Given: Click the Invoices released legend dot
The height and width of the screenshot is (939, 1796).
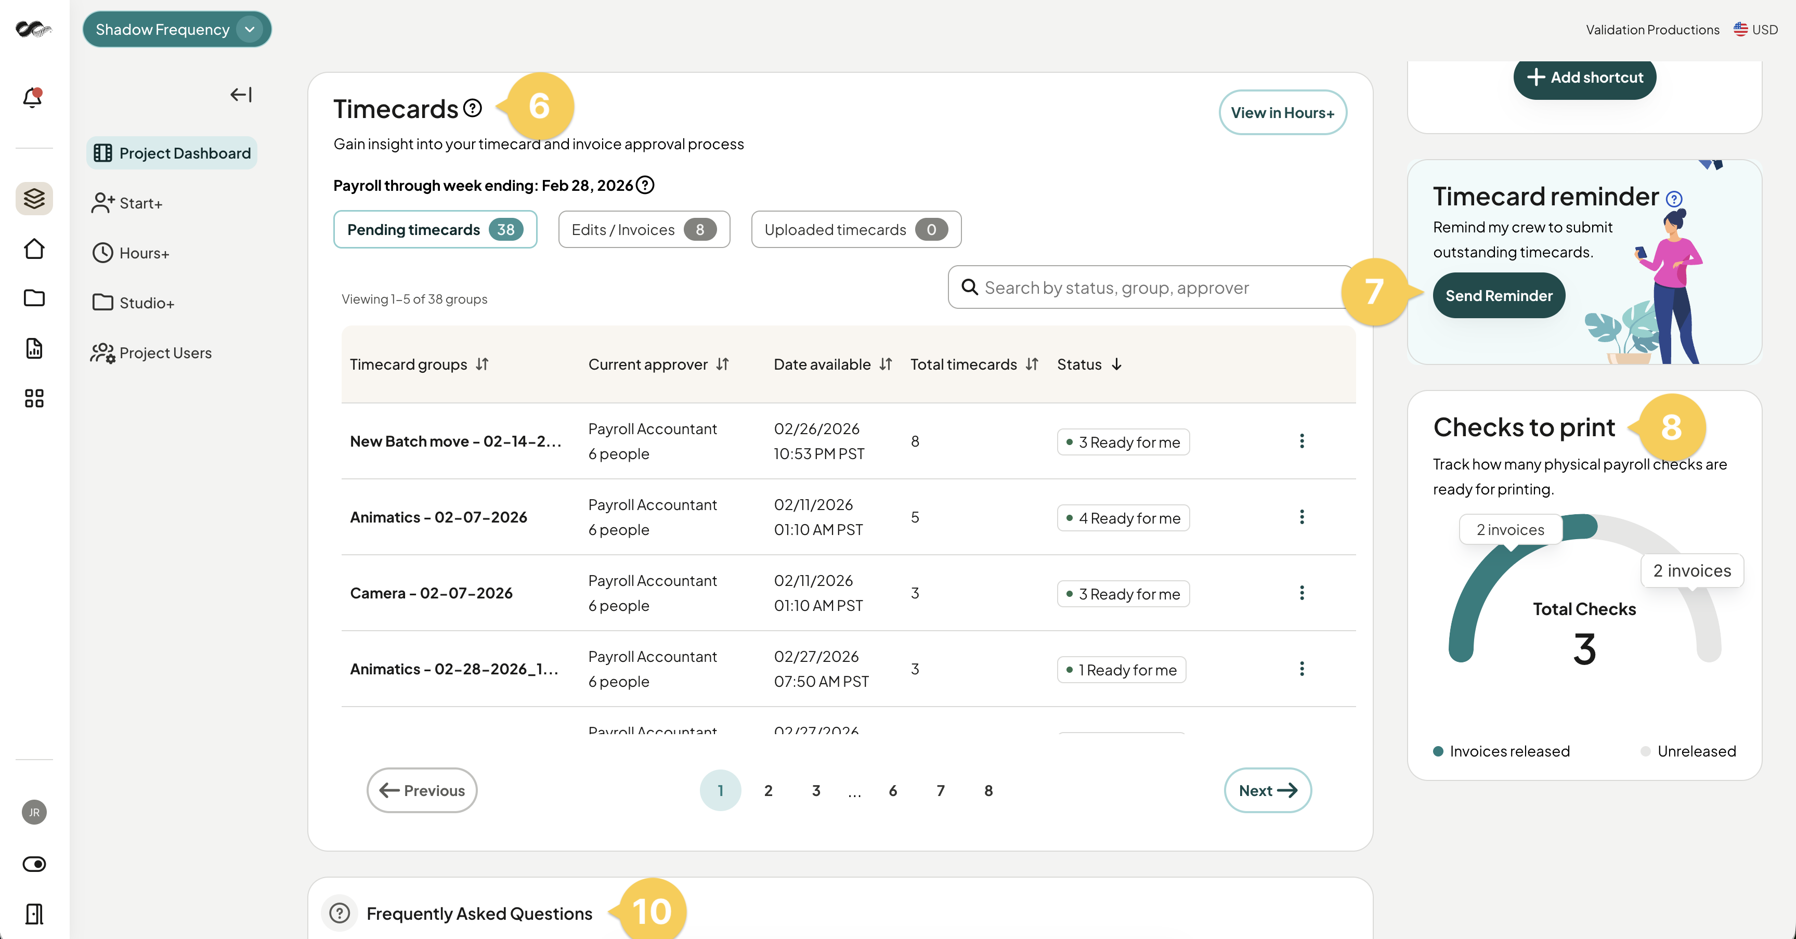Looking at the screenshot, I should (1438, 751).
